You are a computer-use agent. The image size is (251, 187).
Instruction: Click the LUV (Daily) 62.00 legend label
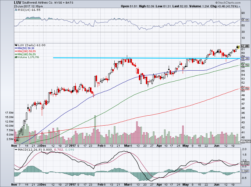[32, 45]
